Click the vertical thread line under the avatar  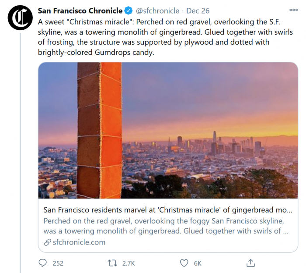[x=21, y=153]
